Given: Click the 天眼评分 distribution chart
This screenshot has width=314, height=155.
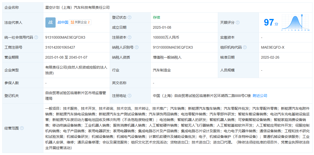Looking at the screenshot, I should 295,23.
